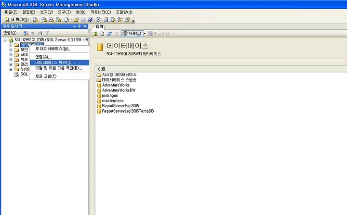Open the 도움말(H) menu
The width and height of the screenshot is (347, 215).
click(124, 12)
